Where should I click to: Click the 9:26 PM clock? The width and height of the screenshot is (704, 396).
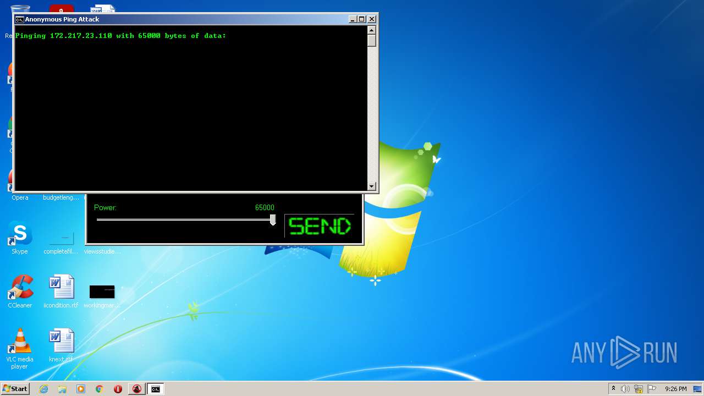675,389
